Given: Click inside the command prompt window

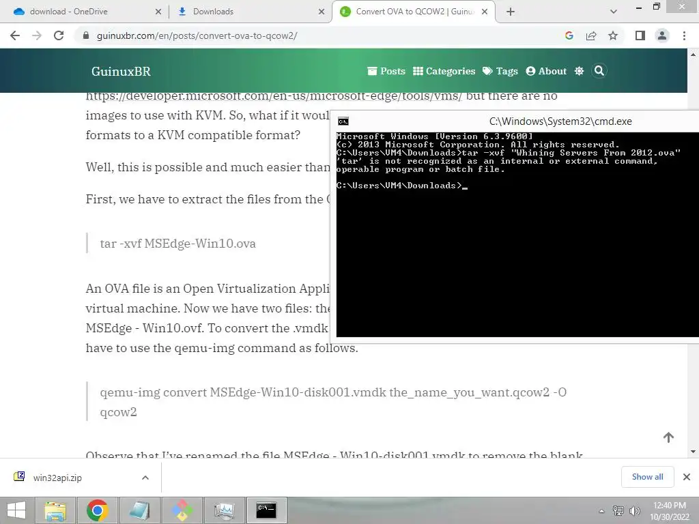Looking at the screenshot, I should click(x=517, y=235).
